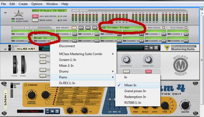The image size is (204, 117).
Task: Open the Edit menu
Action: click(12, 4)
